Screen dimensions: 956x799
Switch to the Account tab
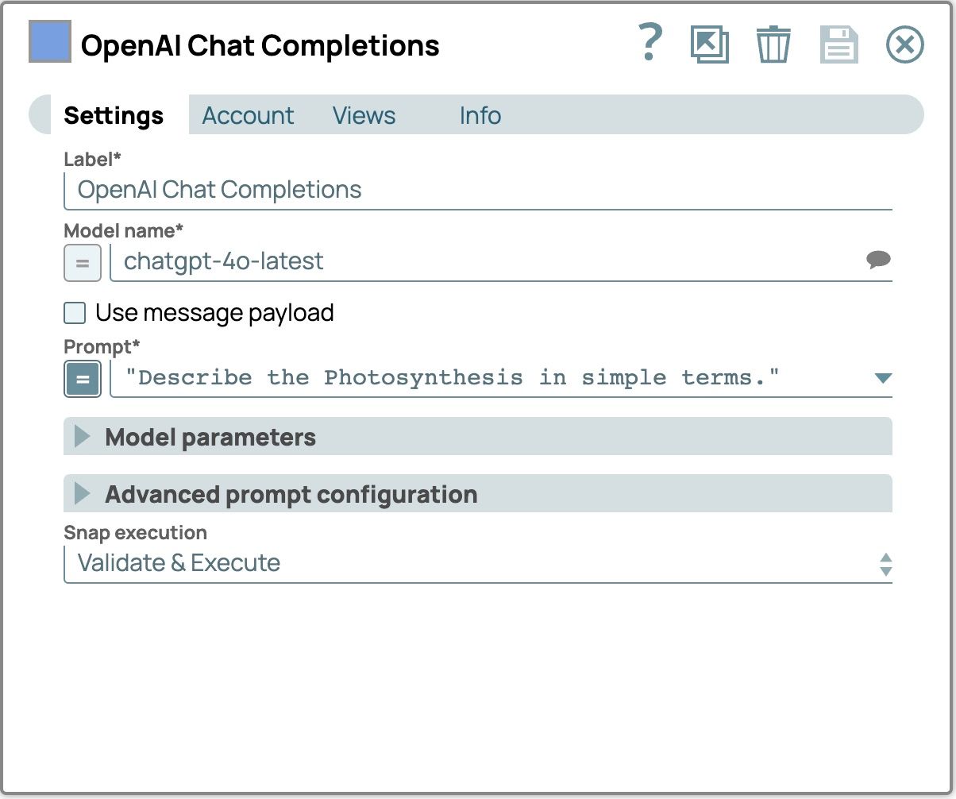coord(248,116)
